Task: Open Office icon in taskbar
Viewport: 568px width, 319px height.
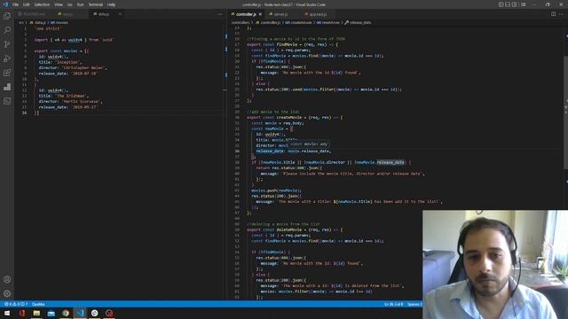Action: pos(22,313)
